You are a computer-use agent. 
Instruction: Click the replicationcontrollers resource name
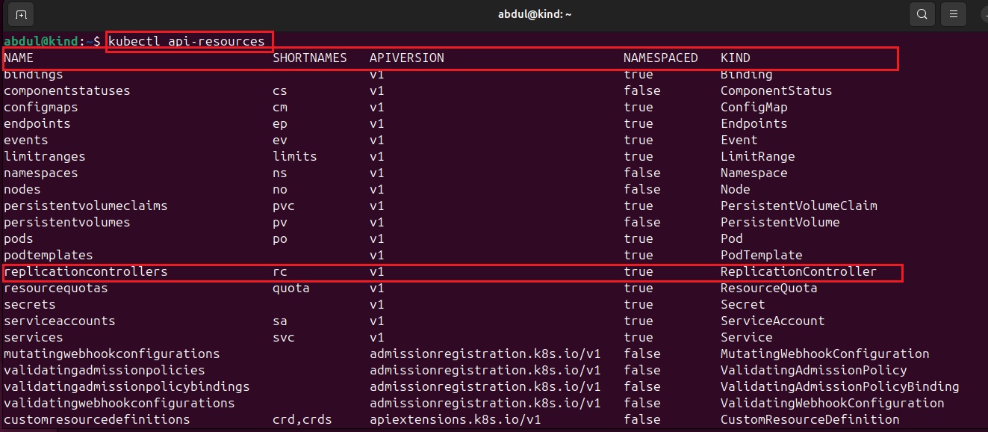85,271
